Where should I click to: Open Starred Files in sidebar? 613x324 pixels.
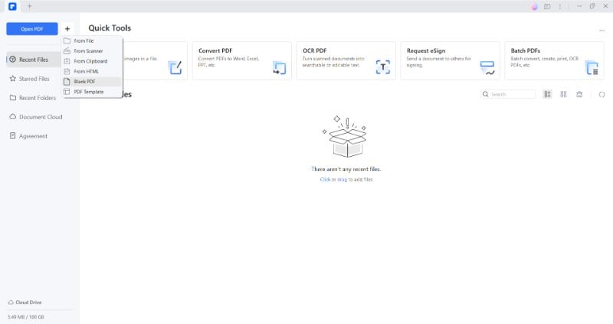[x=34, y=79]
